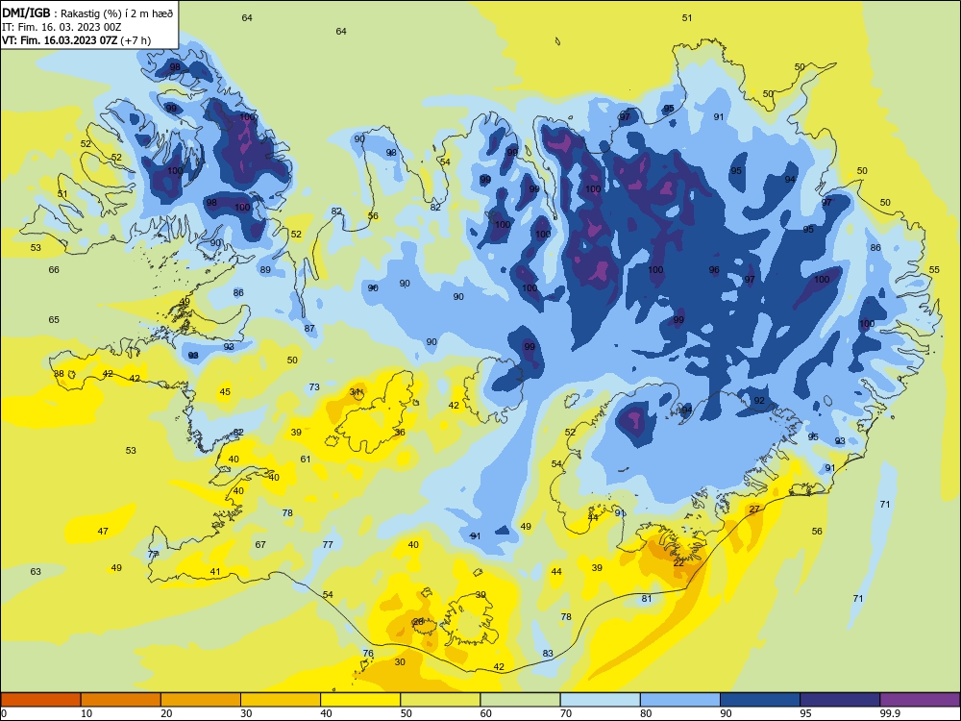Click the purple legend swatch above 99.9

pos(920,700)
